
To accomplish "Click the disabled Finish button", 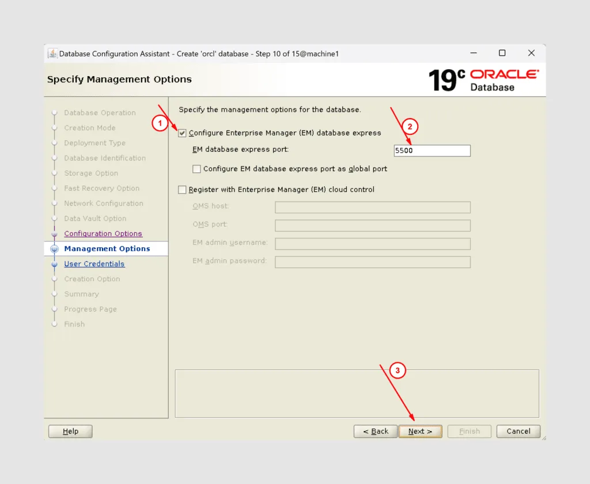I will pyautogui.click(x=469, y=432).
